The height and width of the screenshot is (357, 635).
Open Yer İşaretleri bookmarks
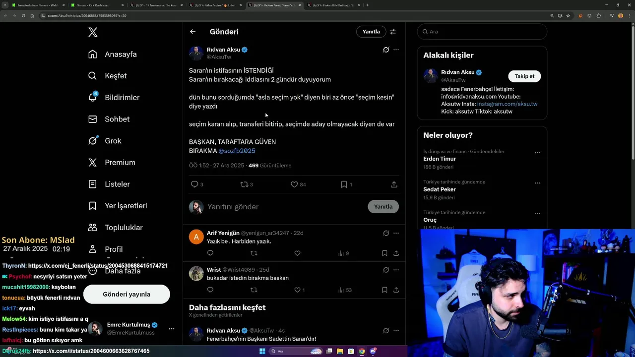coord(118,206)
